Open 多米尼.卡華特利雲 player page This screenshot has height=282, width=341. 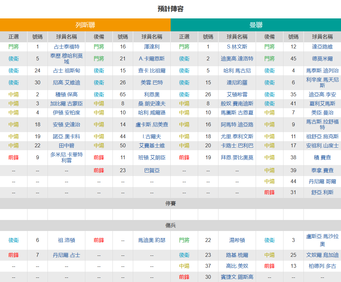click(66, 158)
